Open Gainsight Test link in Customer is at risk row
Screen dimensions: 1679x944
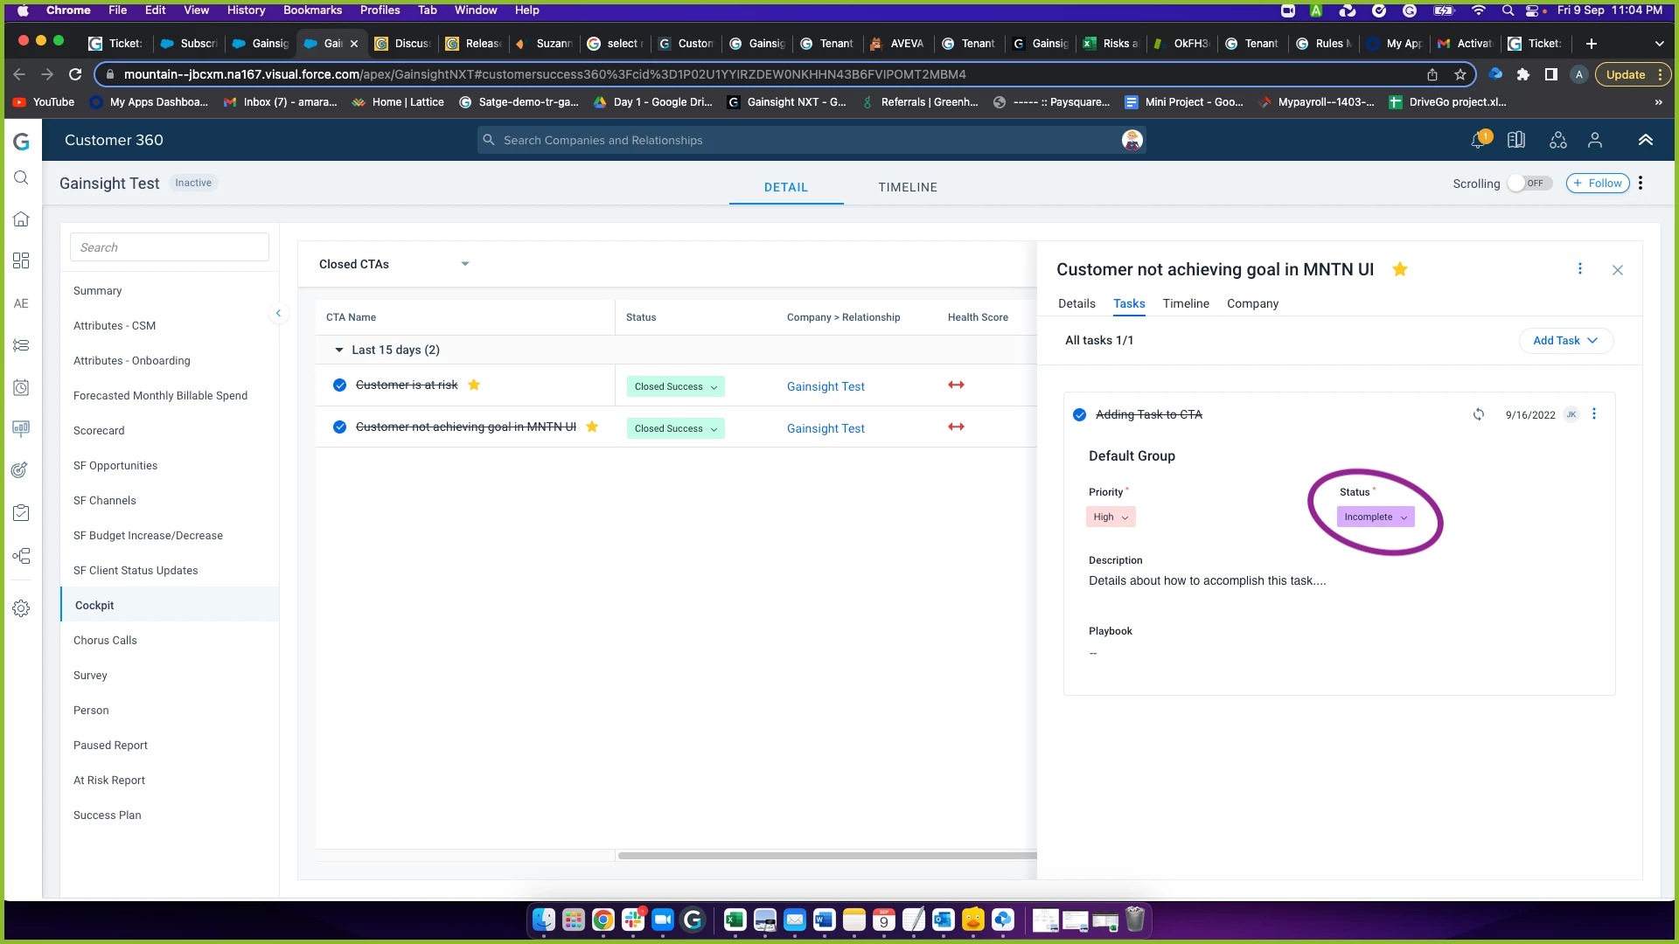point(825,386)
